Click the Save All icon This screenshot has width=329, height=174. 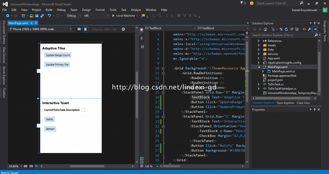point(42,16)
